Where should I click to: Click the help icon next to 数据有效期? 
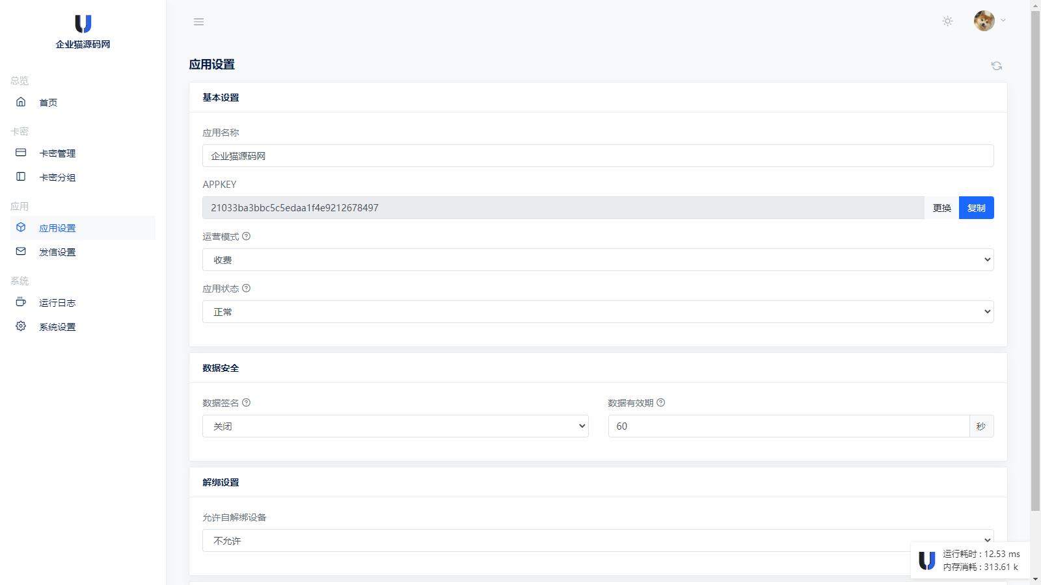[660, 403]
